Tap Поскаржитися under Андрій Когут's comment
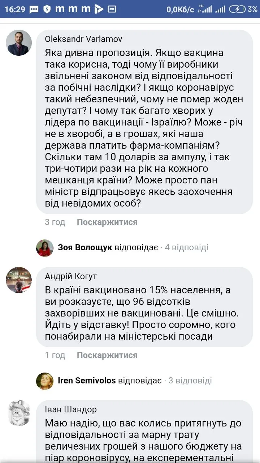Viewport: 260px width, 463px height. pyautogui.click(x=107, y=355)
